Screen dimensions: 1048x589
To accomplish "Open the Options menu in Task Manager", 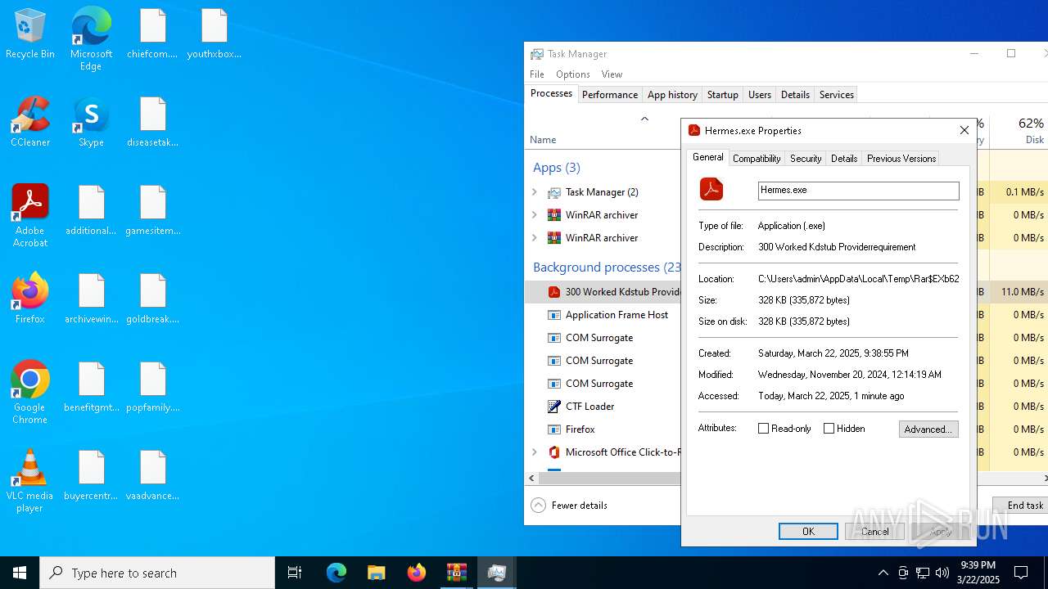I will tap(573, 74).
